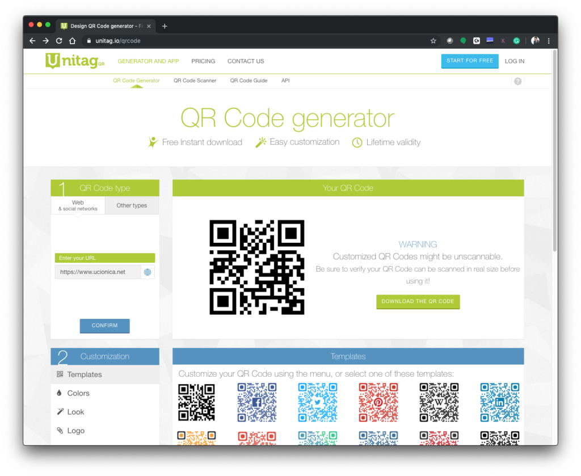Select the Twitter QR code template

pyautogui.click(x=318, y=402)
